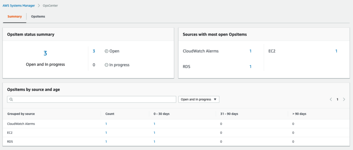This screenshot has height=150, width=353.
Task: Select page number 1 in pagination
Action: point(337,99)
